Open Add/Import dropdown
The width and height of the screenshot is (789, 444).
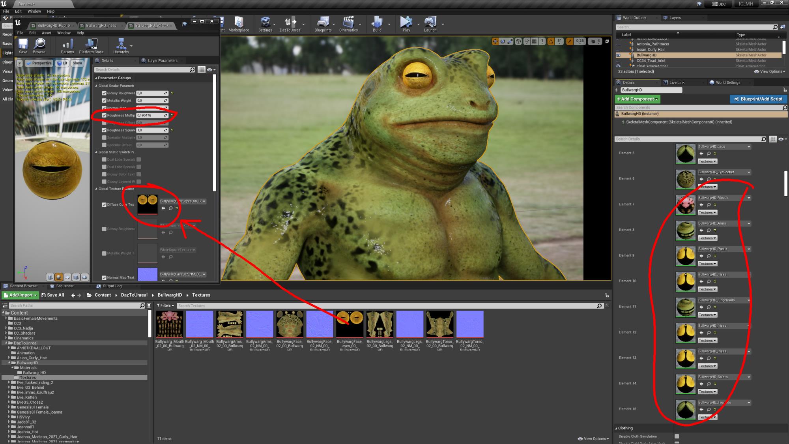click(x=20, y=295)
